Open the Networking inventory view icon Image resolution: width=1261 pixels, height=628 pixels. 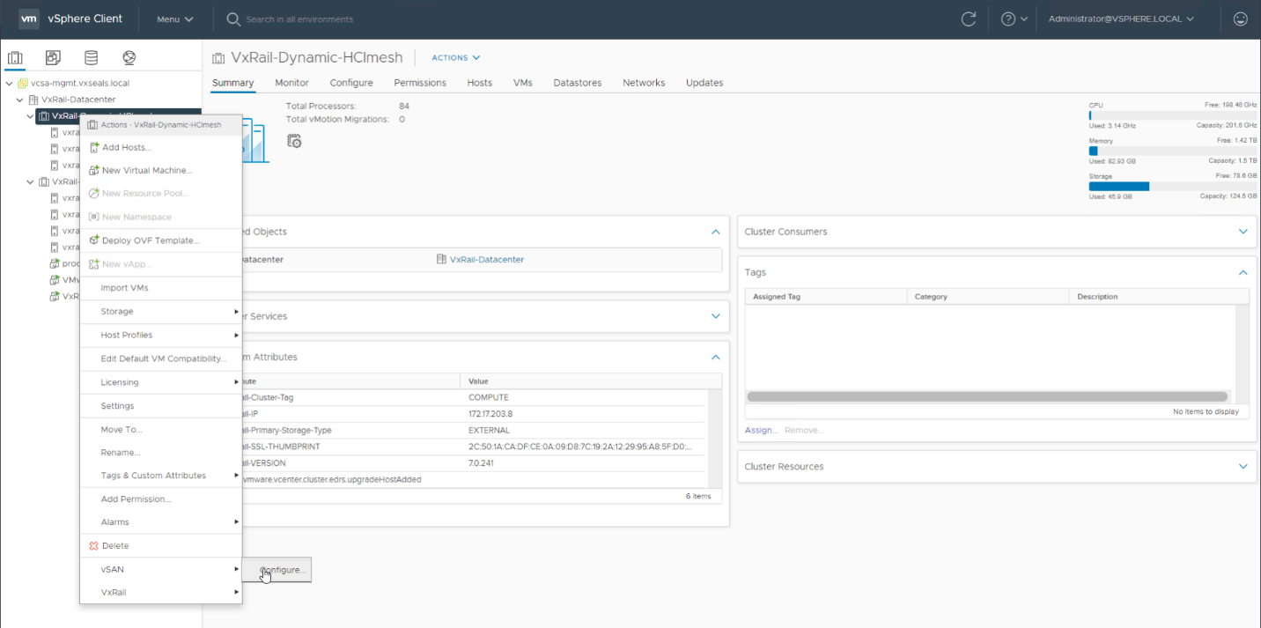point(129,58)
